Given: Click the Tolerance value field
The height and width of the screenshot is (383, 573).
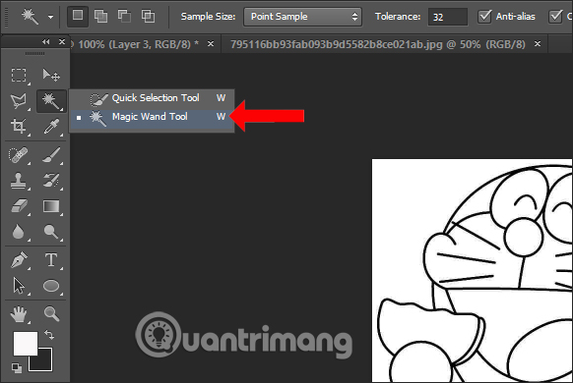Looking at the screenshot, I should coord(447,17).
